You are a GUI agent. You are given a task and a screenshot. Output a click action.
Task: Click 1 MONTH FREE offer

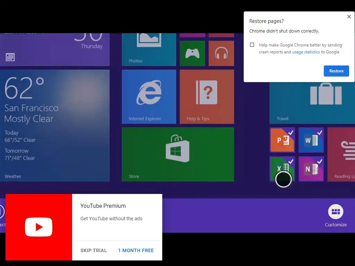(136, 250)
